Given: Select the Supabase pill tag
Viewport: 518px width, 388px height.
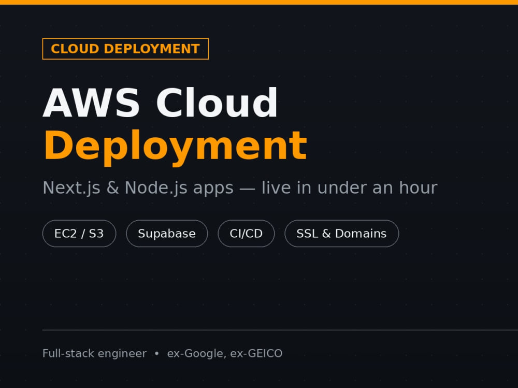Looking at the screenshot, I should coord(167,233).
